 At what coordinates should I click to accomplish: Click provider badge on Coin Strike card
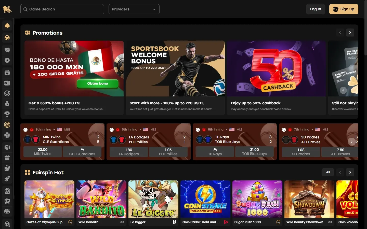pyautogui.click(x=226, y=222)
